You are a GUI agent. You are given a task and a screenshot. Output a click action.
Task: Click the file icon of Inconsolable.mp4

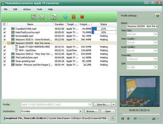point(13,36)
